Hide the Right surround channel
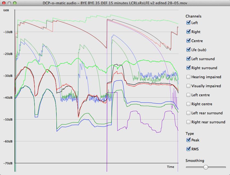 pos(188,68)
